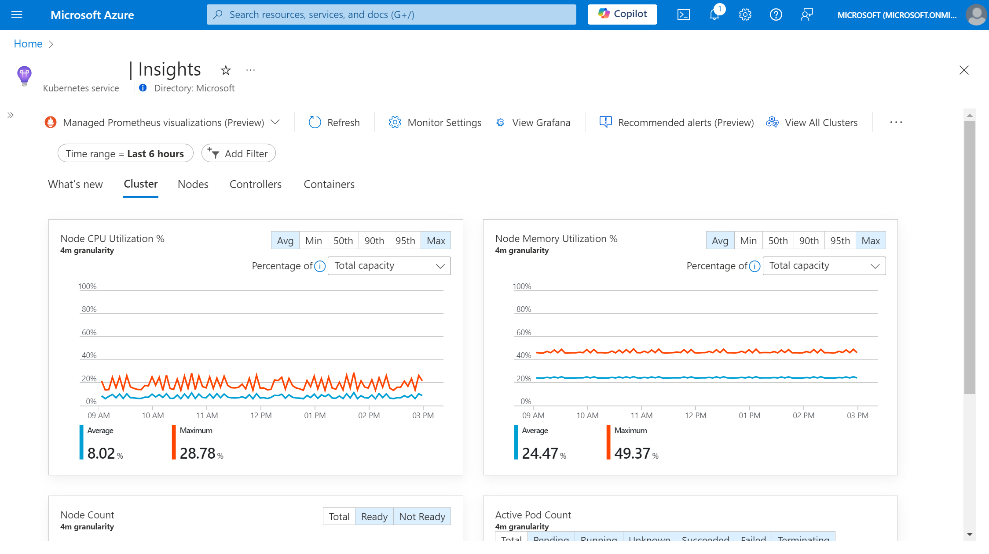Select 95th percentile on CPU Utilization chart

(405, 241)
